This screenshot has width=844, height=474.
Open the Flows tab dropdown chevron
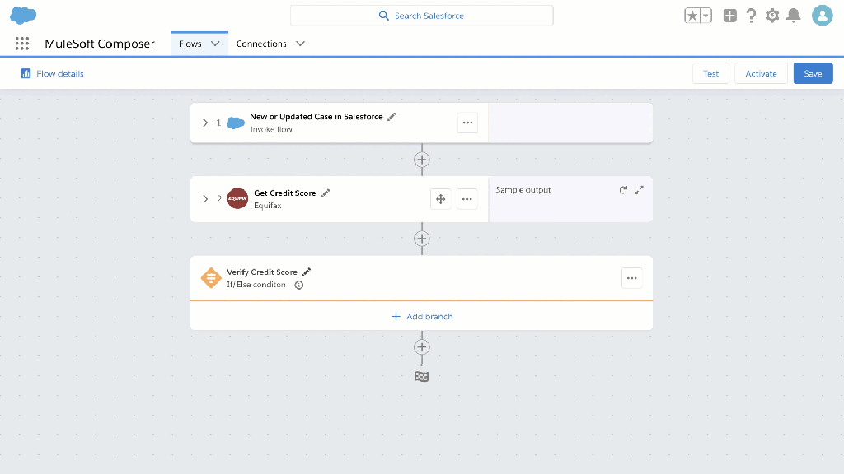pyautogui.click(x=215, y=44)
